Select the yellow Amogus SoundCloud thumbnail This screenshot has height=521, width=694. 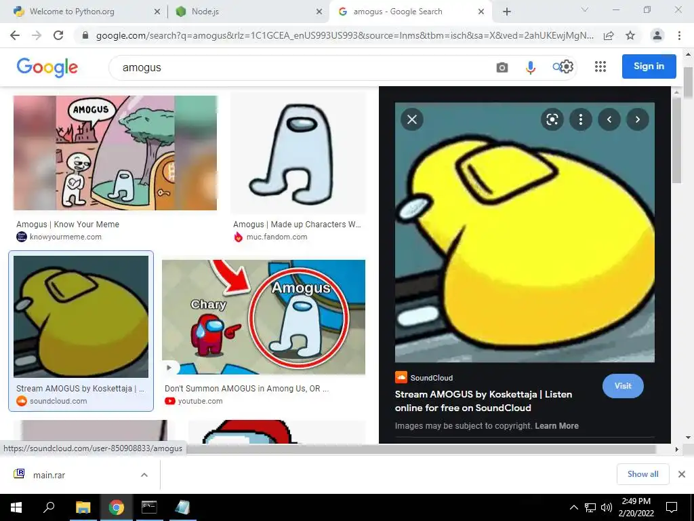coord(81,317)
